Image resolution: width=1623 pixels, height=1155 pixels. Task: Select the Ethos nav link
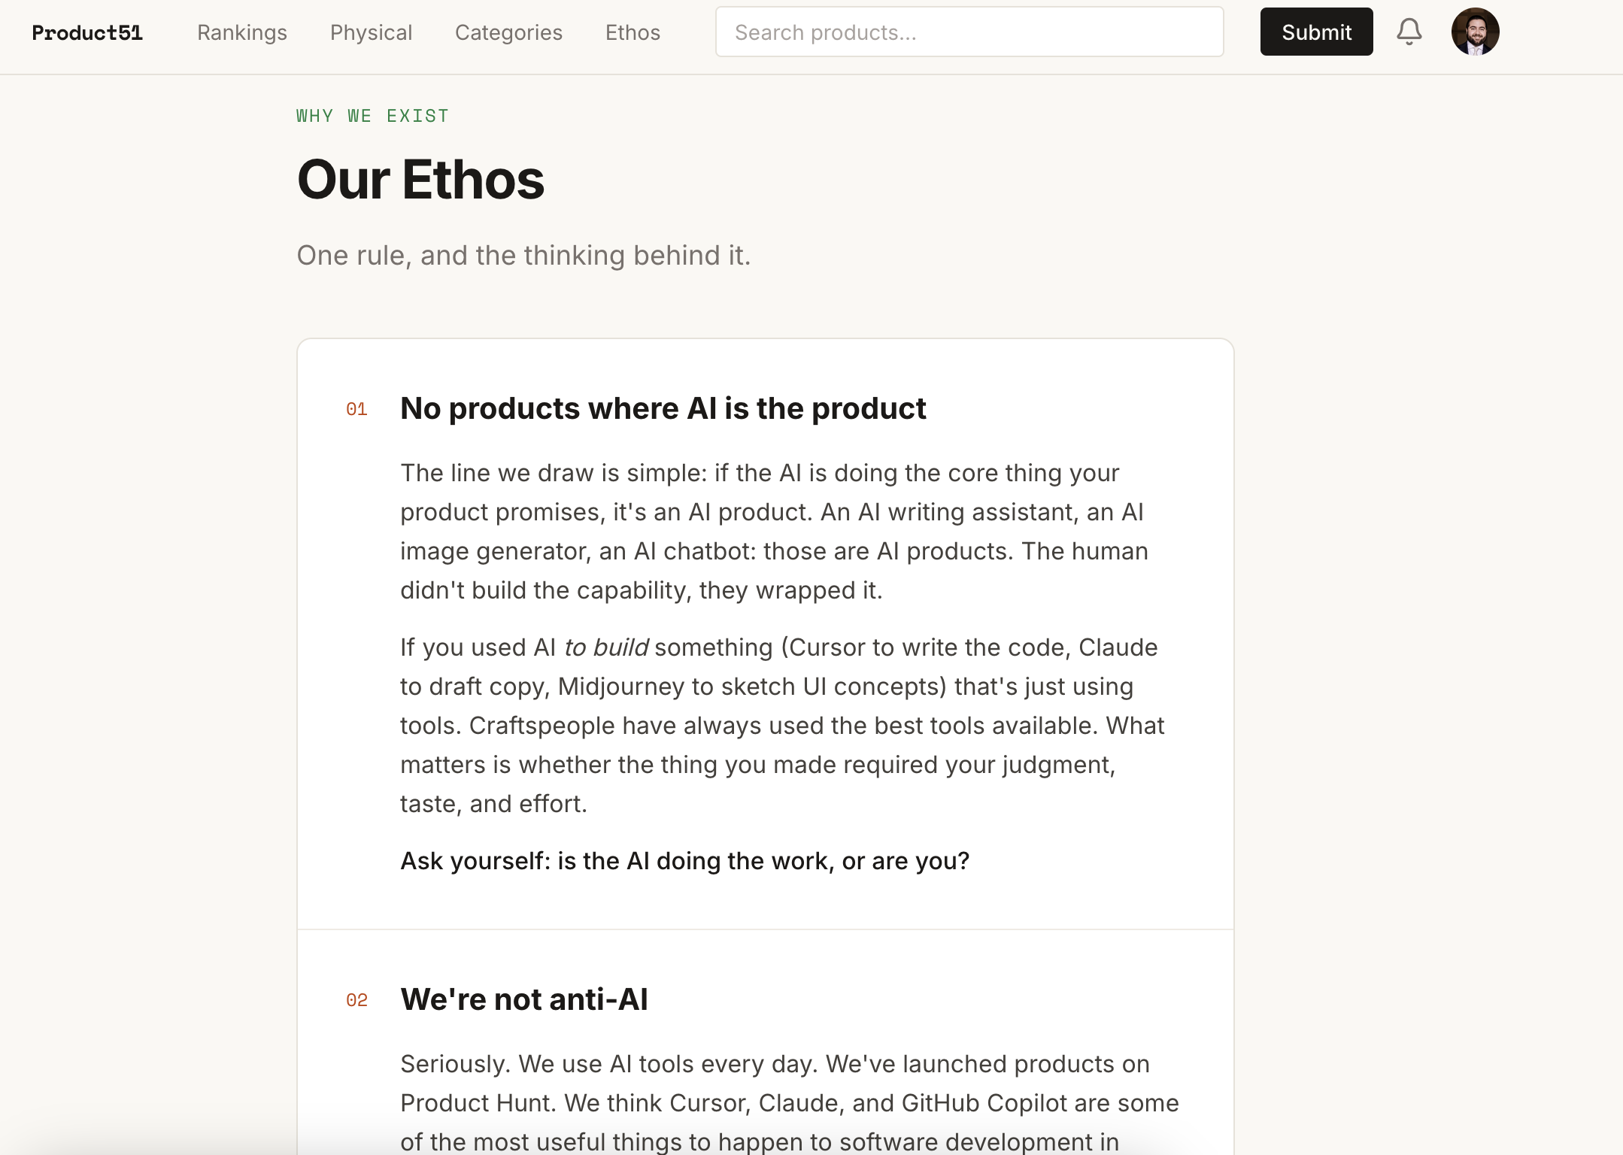click(x=633, y=32)
